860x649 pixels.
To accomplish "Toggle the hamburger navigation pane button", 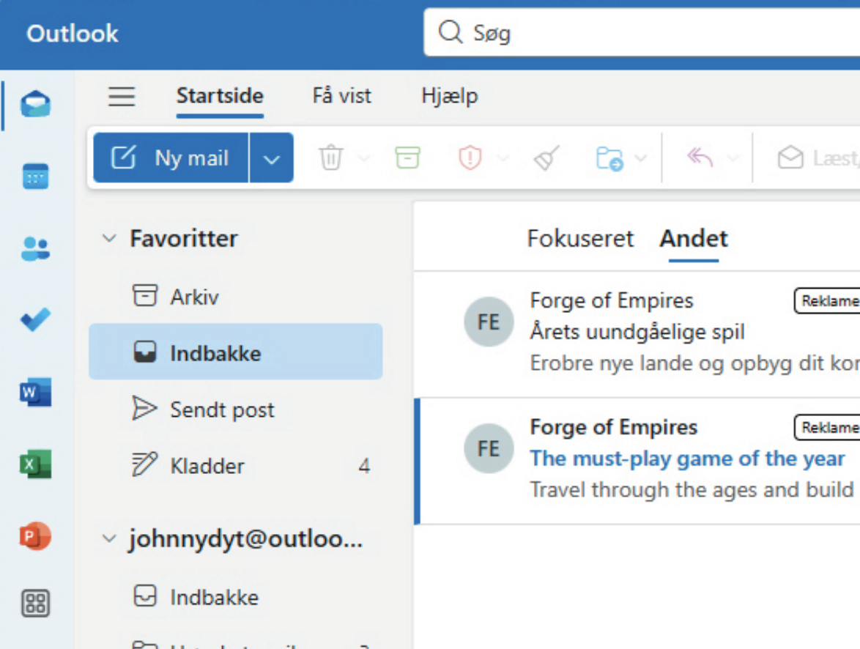I will tap(122, 96).
